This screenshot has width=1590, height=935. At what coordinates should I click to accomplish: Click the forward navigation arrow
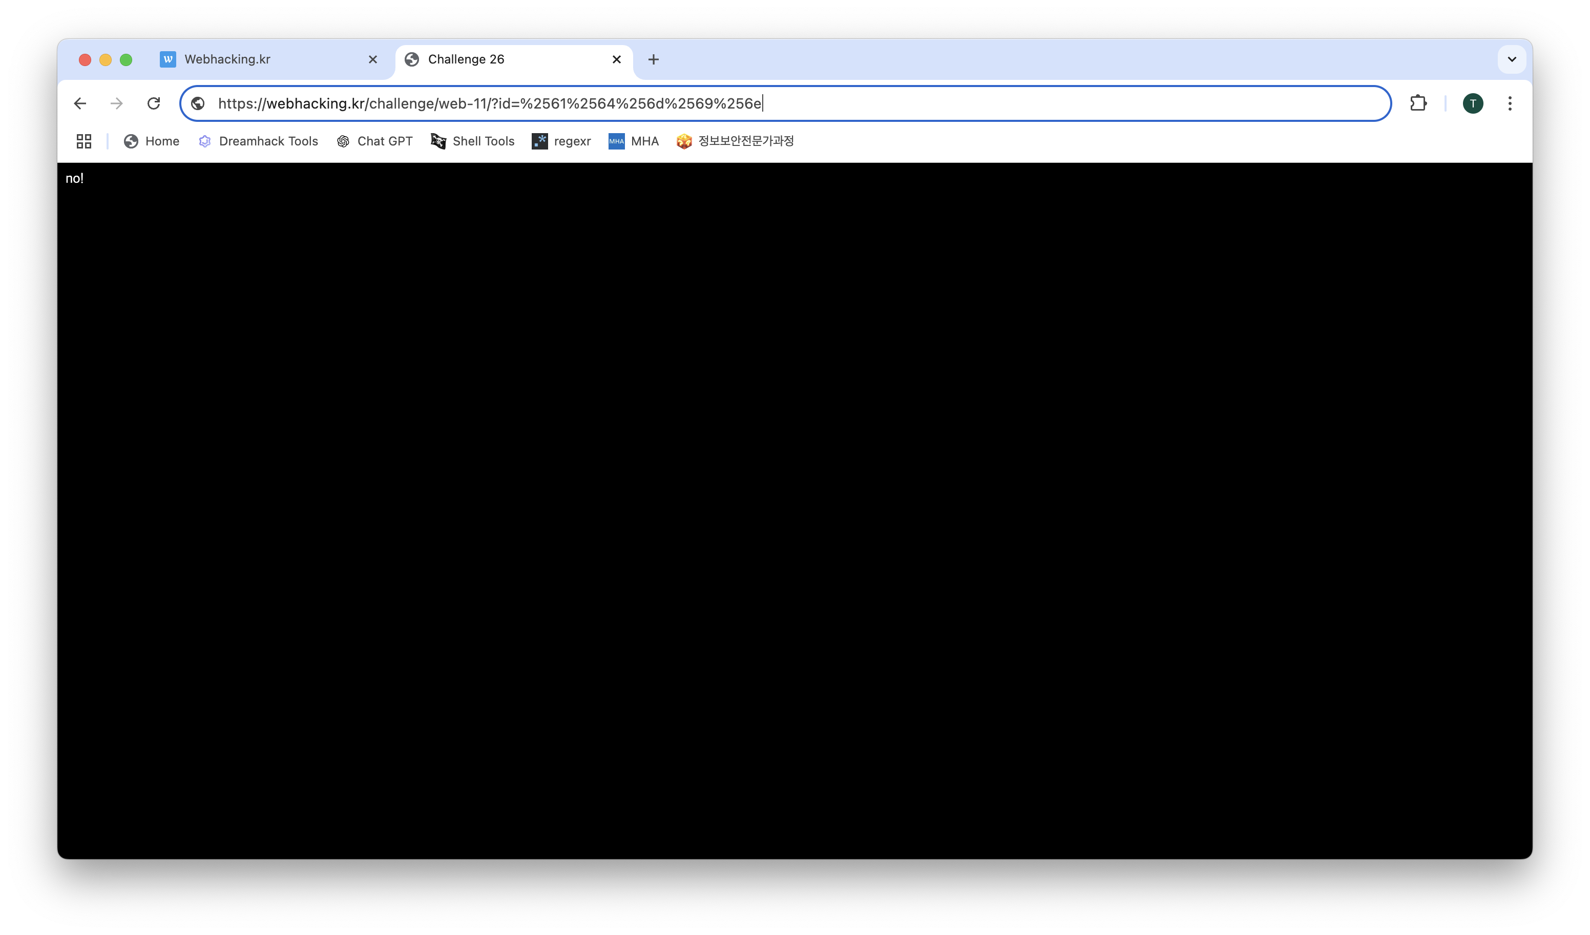pyautogui.click(x=117, y=103)
